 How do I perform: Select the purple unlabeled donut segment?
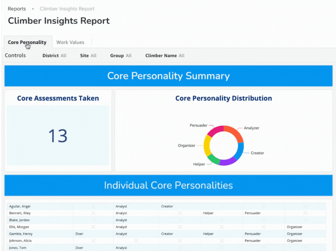click(x=228, y=161)
